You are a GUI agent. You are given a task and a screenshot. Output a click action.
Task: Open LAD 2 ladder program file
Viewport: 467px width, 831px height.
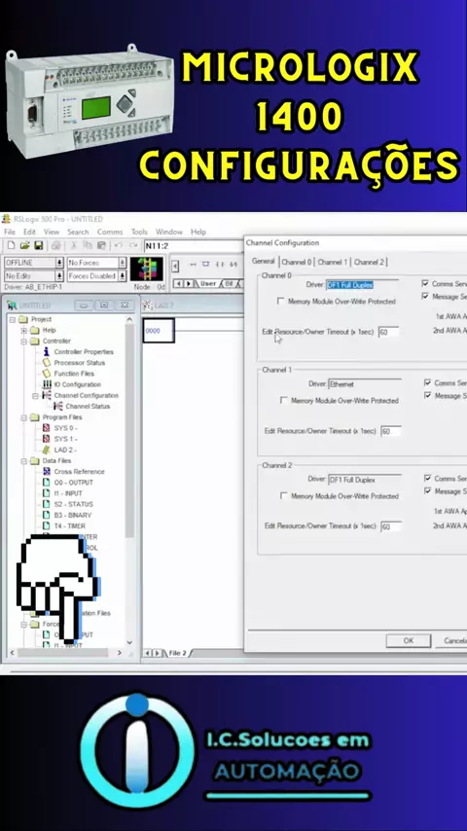click(66, 450)
